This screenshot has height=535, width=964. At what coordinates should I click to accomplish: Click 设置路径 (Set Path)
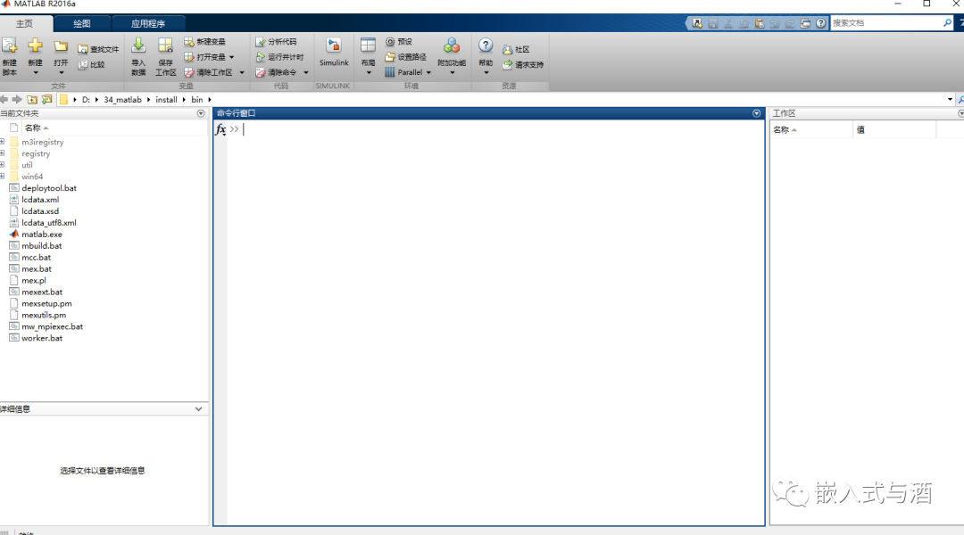click(x=406, y=57)
